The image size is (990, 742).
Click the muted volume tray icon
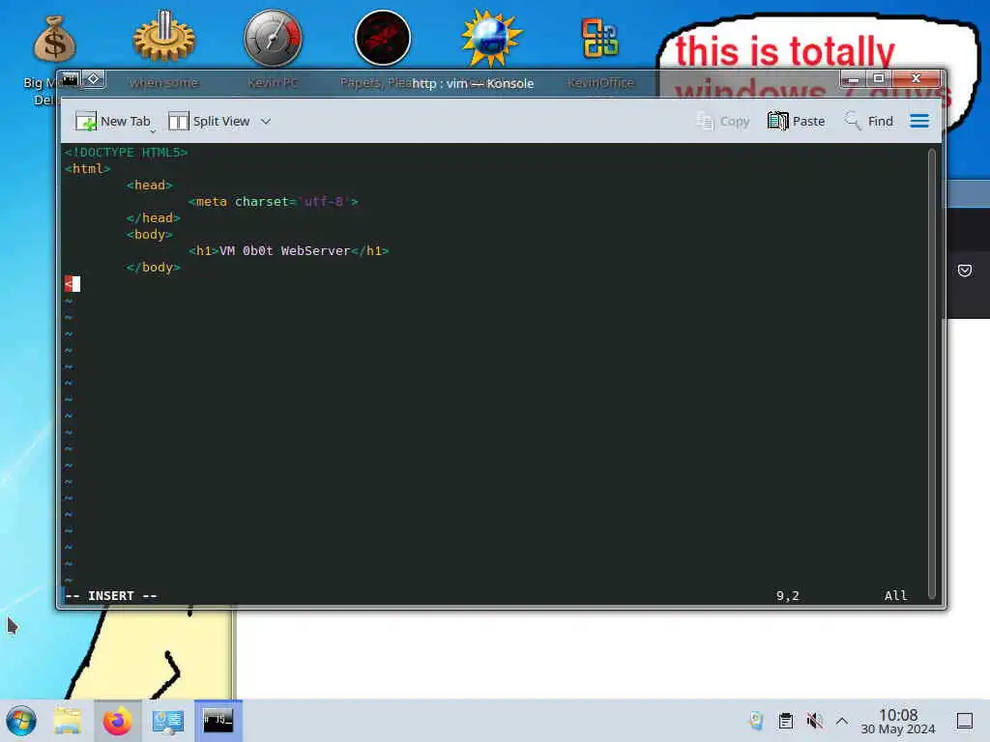814,721
